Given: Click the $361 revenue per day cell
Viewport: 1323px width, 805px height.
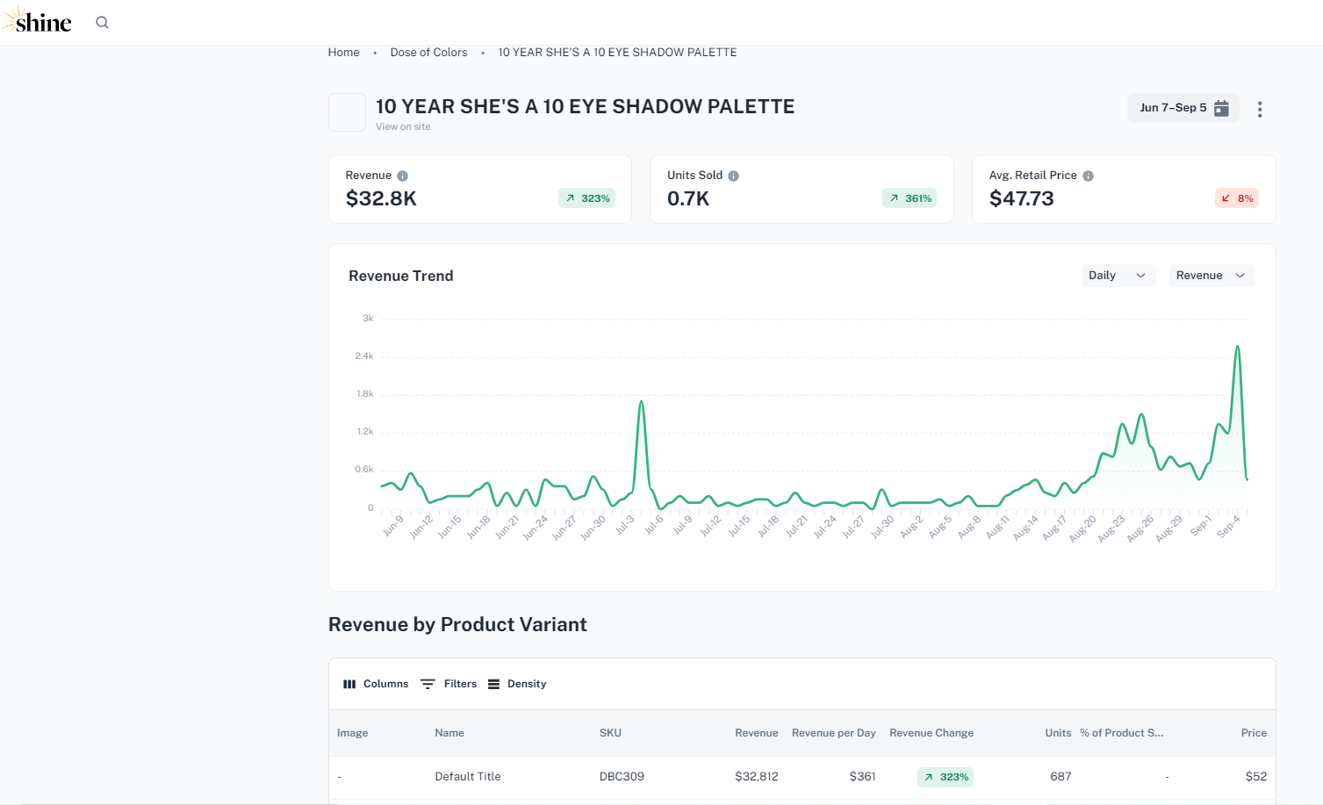Looking at the screenshot, I should coord(863,777).
